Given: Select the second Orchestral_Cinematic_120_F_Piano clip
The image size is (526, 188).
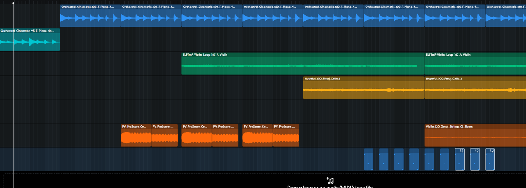Looking at the screenshot, I should pos(151,16).
